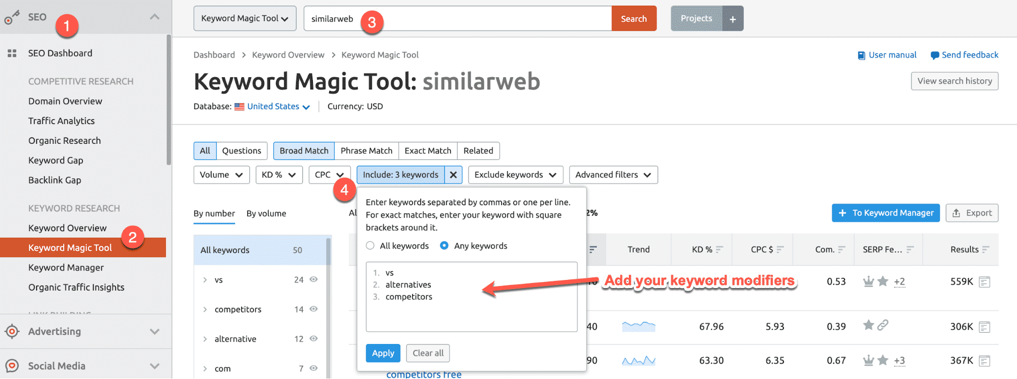
Task: Click the SEO Dashboard grid icon
Action: [x=12, y=53]
